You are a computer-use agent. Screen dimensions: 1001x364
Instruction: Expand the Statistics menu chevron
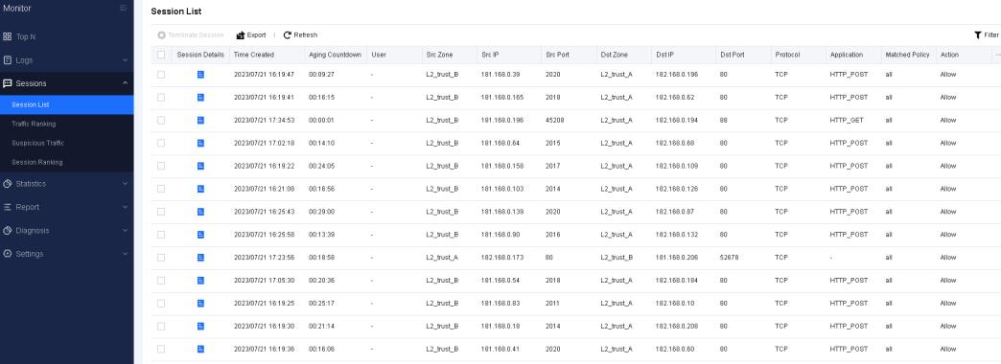point(125,184)
